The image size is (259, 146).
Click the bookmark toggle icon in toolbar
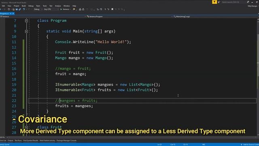coord(113,9)
